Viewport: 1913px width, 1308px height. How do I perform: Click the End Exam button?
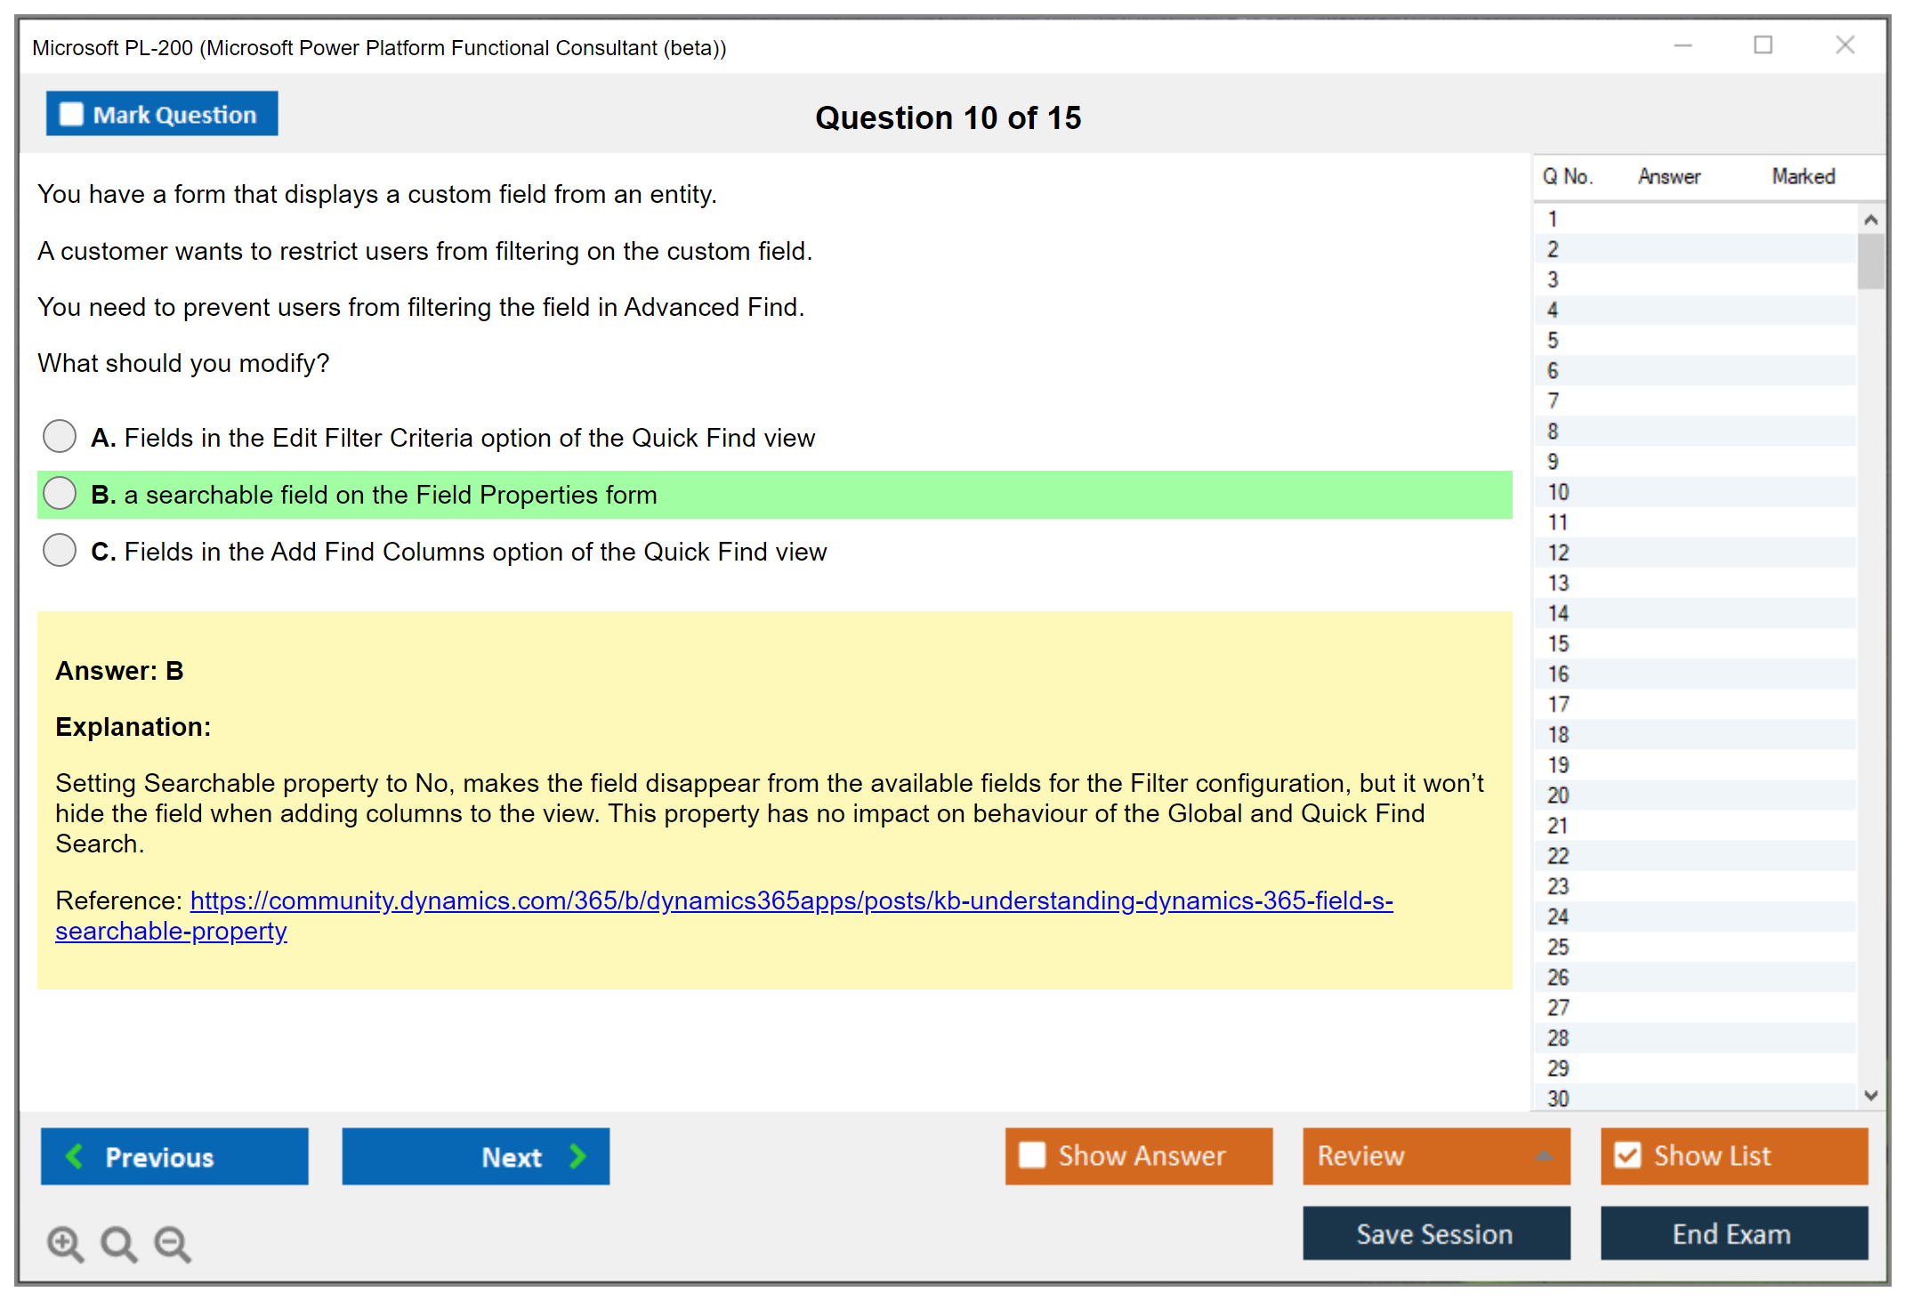[x=1732, y=1233]
